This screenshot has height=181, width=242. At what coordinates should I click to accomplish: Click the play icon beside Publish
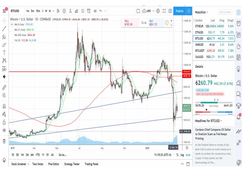click(189, 11)
